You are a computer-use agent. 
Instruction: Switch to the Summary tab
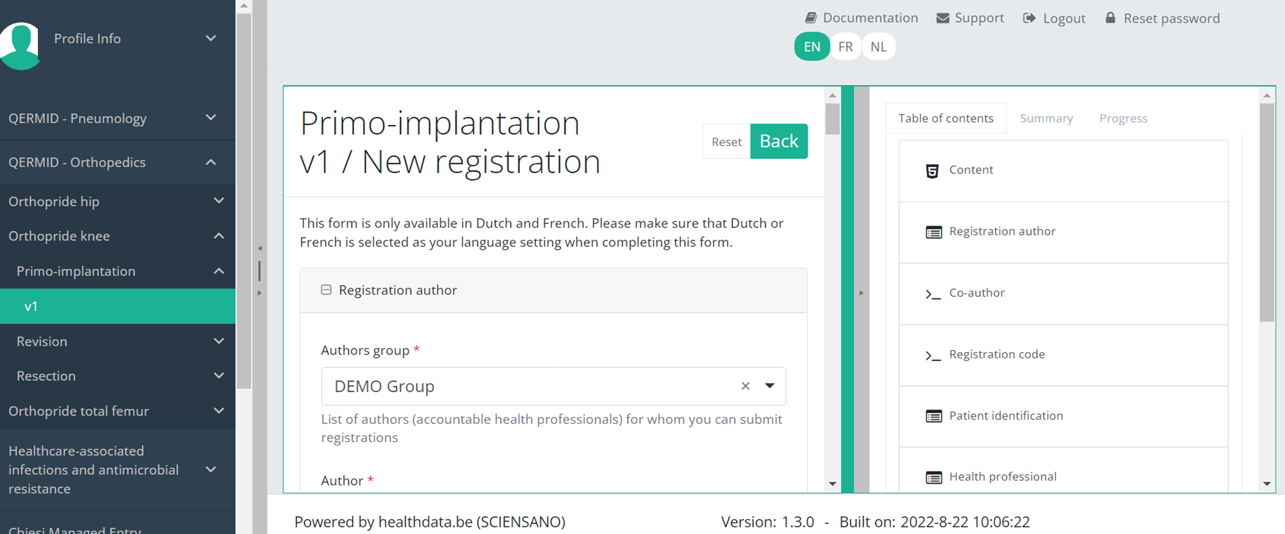tap(1046, 118)
